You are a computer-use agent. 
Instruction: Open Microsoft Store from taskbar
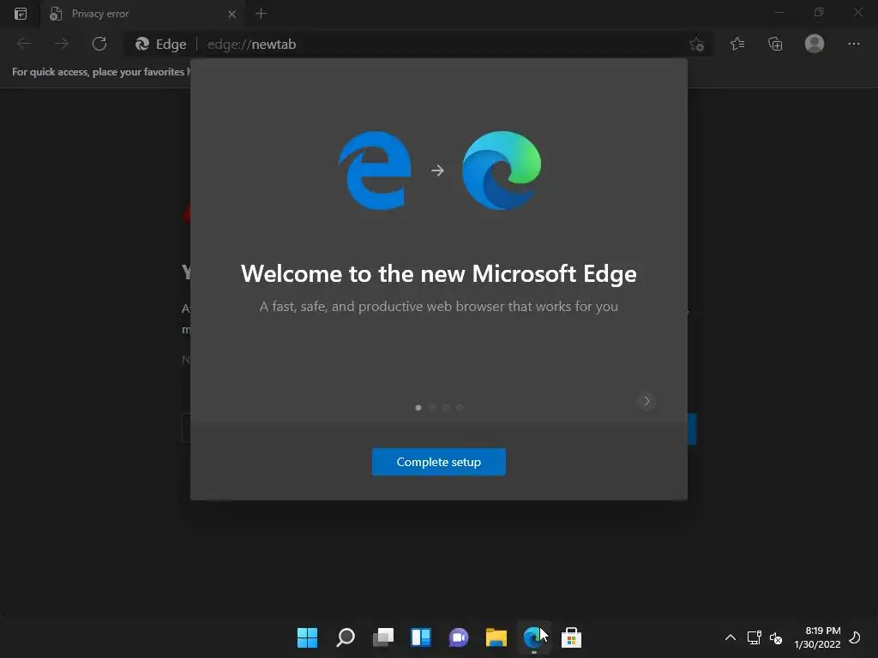coord(571,637)
